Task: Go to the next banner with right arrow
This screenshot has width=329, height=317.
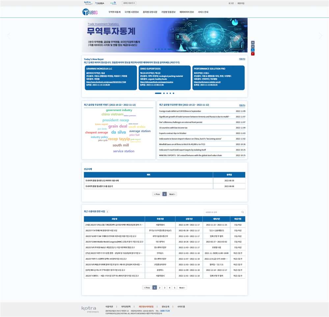Action: click(x=320, y=36)
